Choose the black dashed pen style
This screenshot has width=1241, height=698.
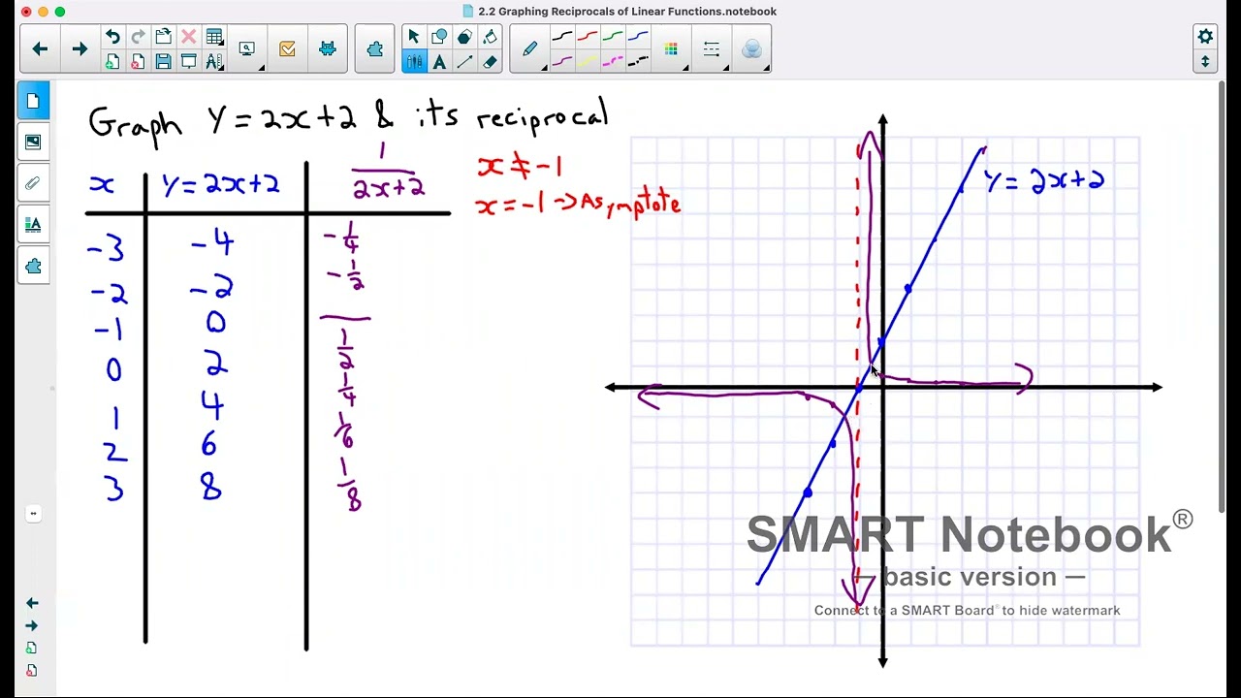pyautogui.click(x=638, y=61)
